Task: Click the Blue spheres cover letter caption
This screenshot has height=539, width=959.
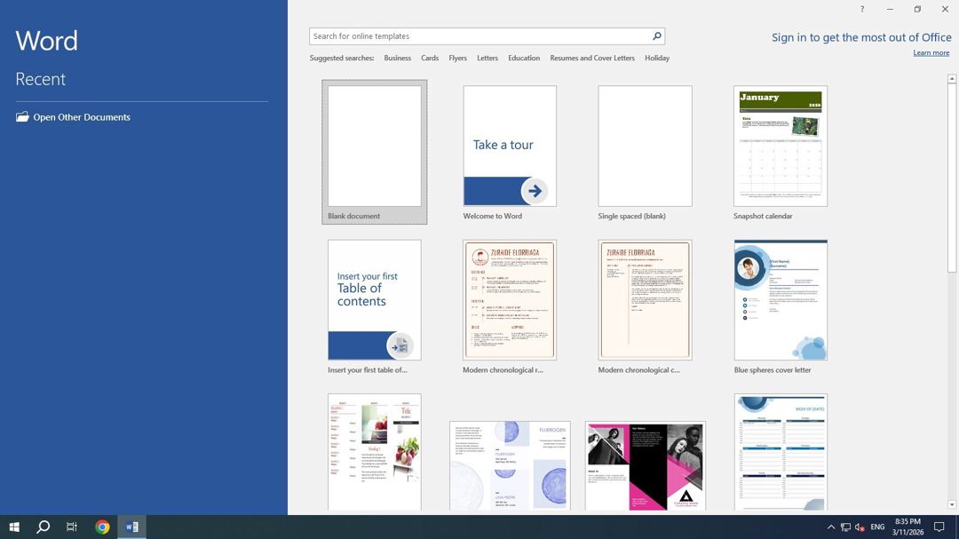Action: (x=773, y=370)
